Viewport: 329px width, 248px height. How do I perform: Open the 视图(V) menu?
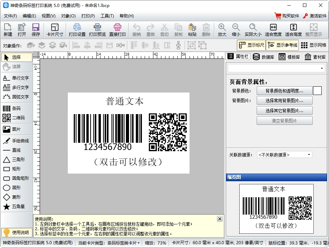pyautogui.click(x=48, y=16)
